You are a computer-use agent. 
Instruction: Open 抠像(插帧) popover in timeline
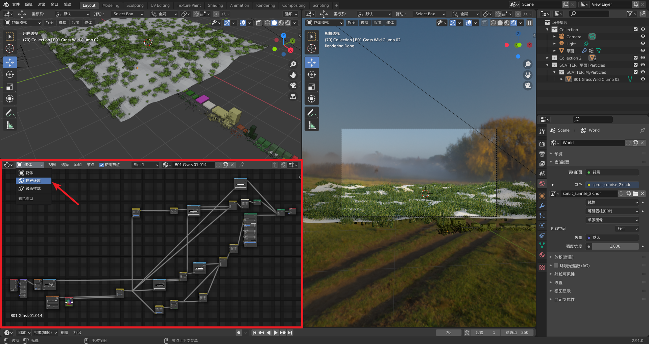click(x=45, y=332)
